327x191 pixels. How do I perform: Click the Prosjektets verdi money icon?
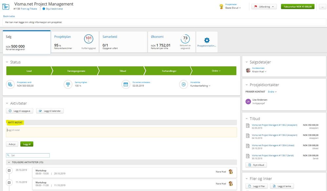pos(10,85)
